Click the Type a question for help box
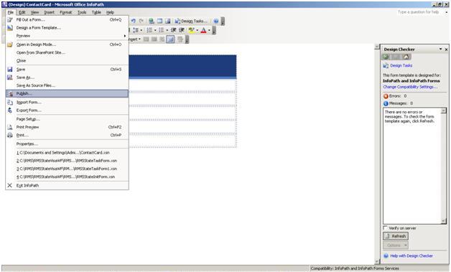The width and height of the screenshot is (451, 272). point(419,12)
